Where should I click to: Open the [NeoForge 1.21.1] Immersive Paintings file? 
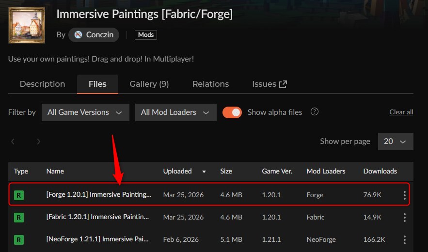(97, 239)
